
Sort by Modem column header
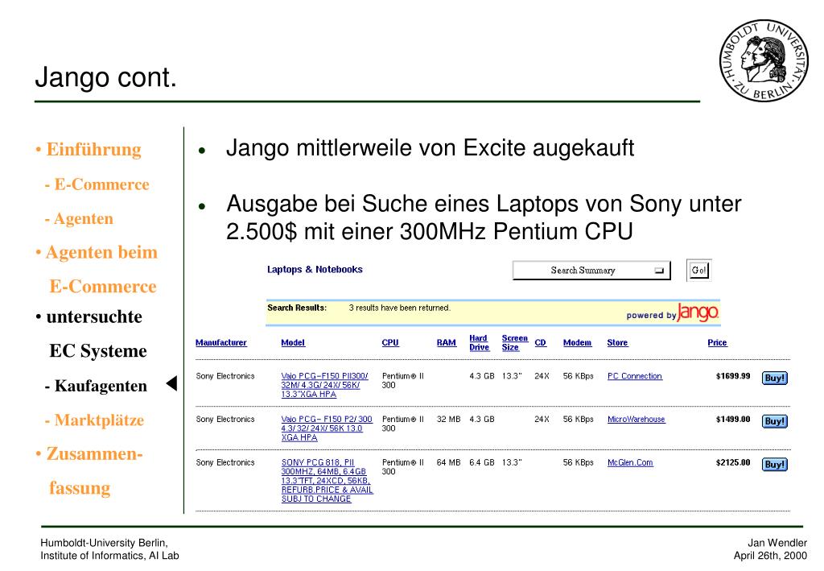[577, 343]
